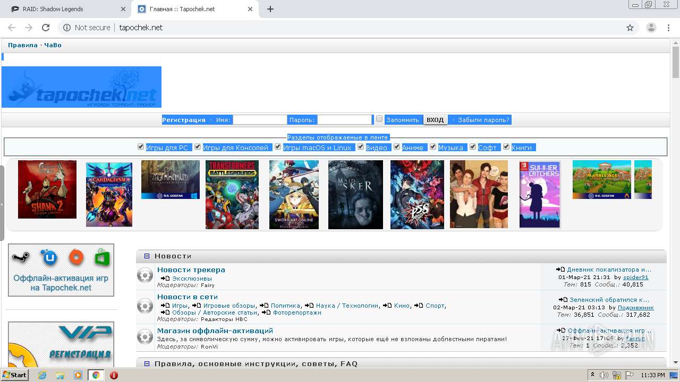
Task: Show hidden tray icons arrow
Action: click(x=593, y=375)
